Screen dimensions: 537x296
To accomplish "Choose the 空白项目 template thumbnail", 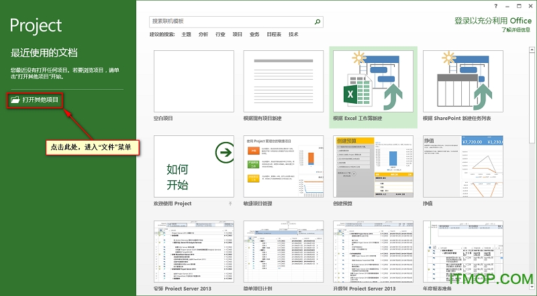I will coord(194,81).
